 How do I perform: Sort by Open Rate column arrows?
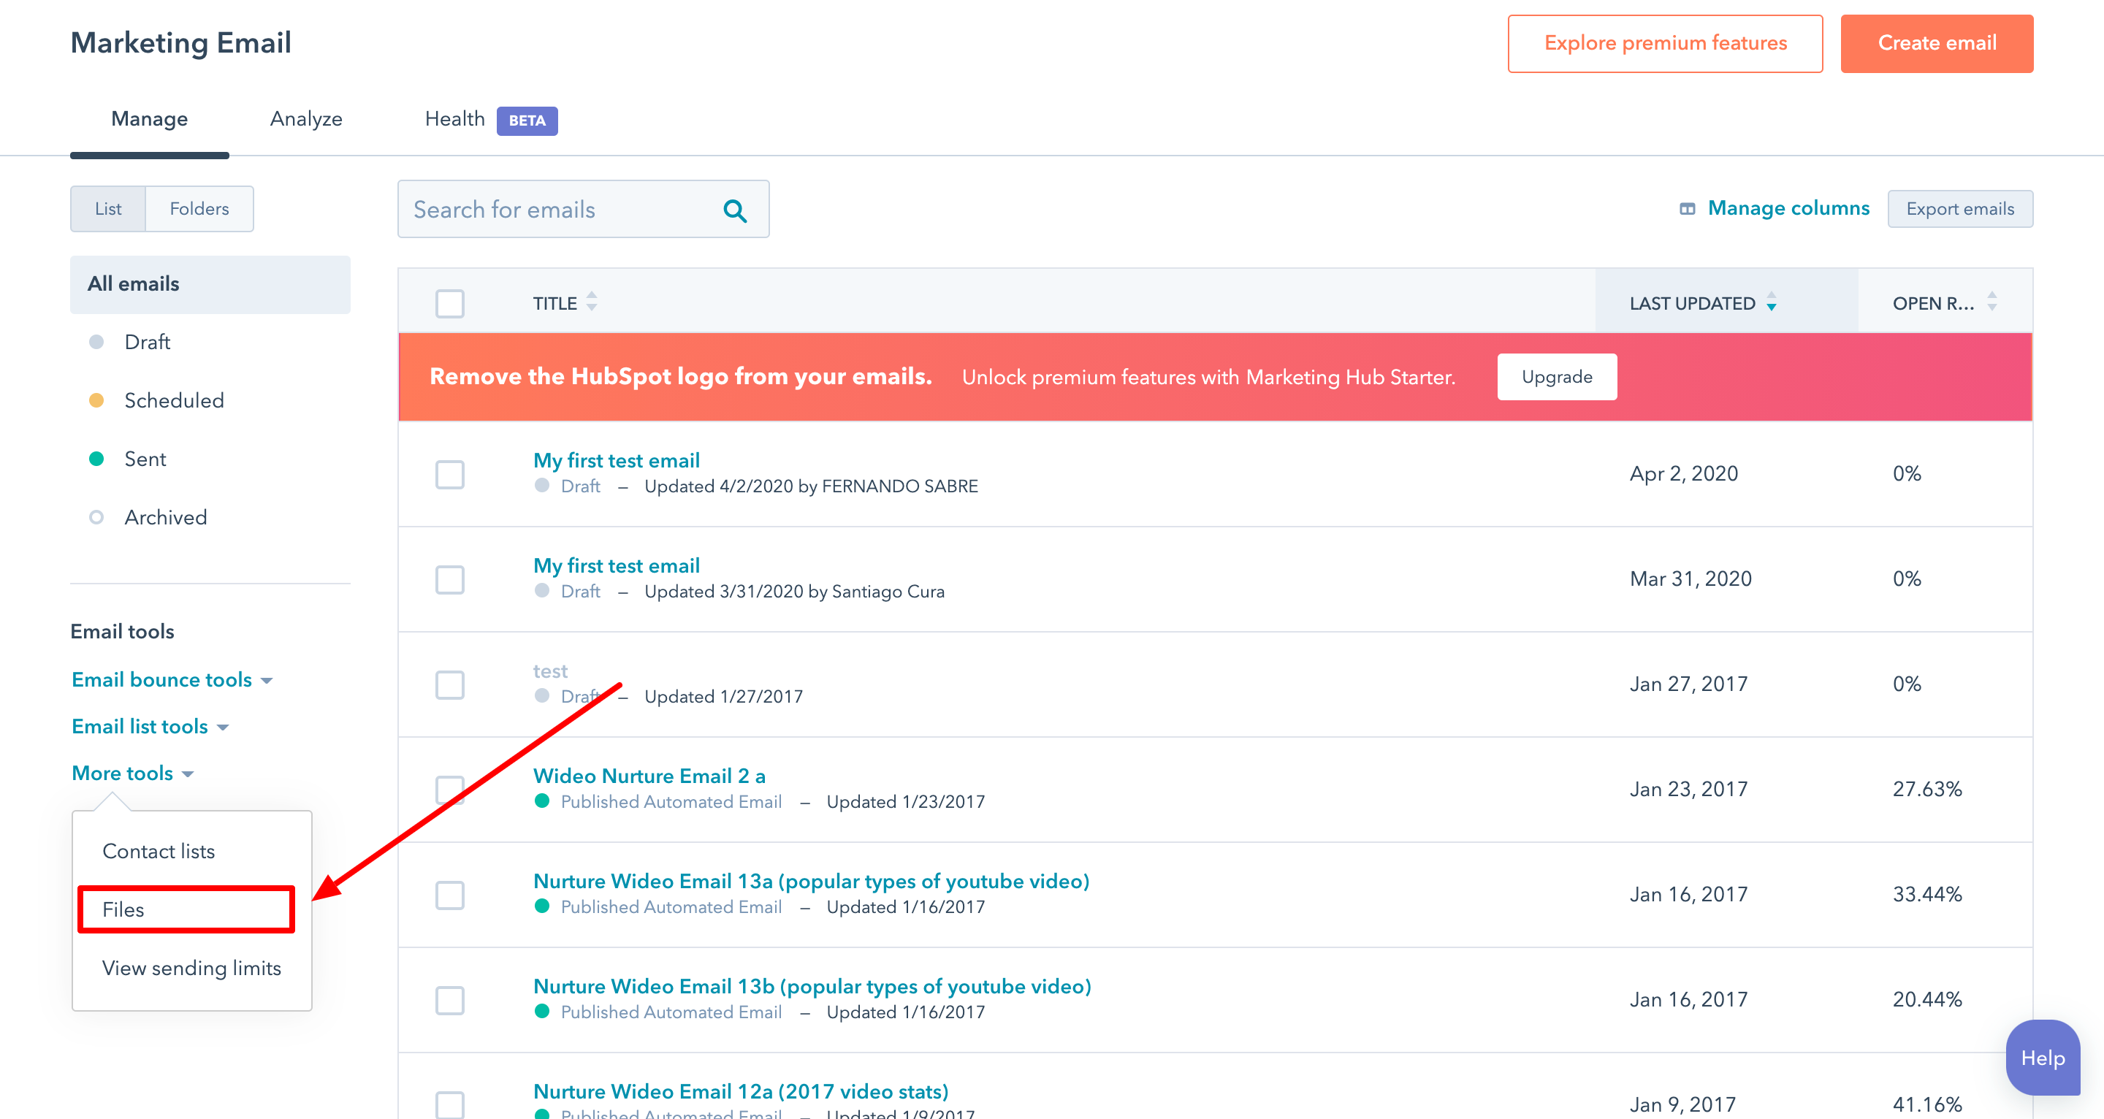(x=1991, y=303)
